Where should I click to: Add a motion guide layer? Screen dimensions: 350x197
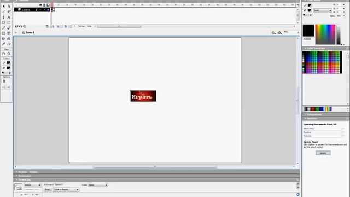tap(21, 26)
